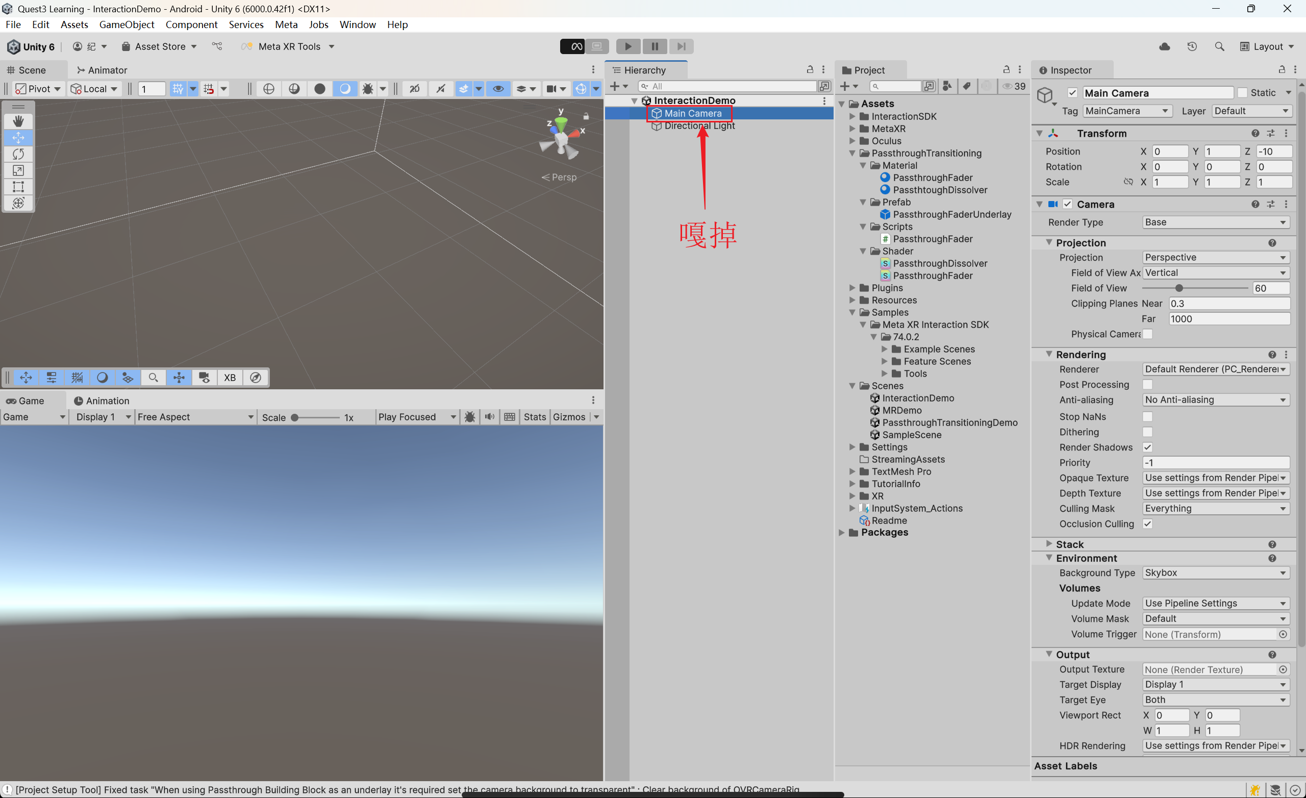Adjust the Field of View slider

click(1179, 288)
